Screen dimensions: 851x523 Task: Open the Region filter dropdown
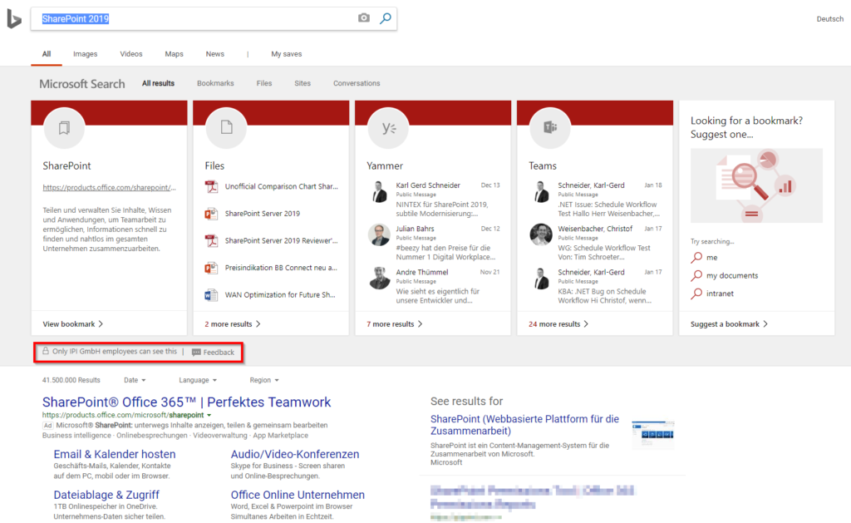pyautogui.click(x=264, y=380)
